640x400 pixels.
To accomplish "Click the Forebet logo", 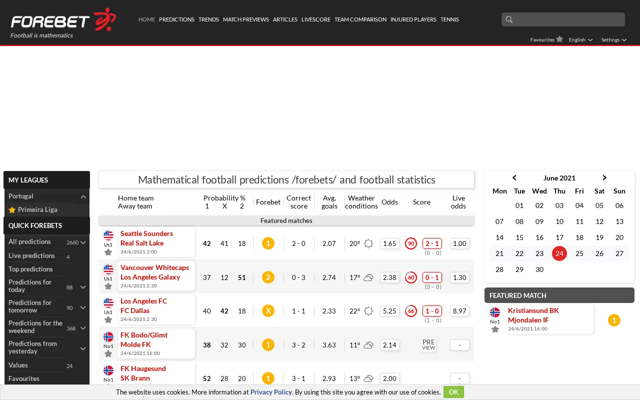I will tap(63, 20).
